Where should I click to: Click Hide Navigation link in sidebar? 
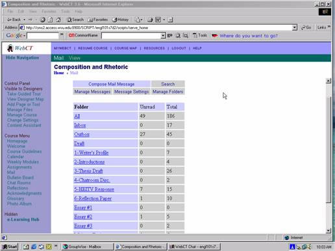tap(22, 58)
